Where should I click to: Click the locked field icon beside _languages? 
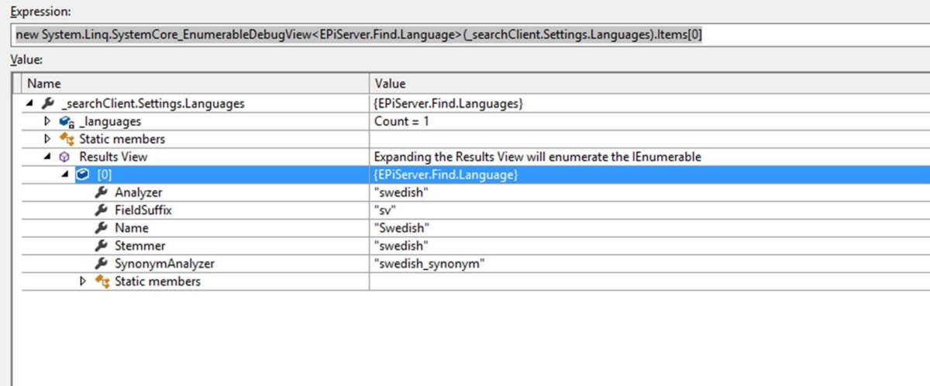coord(66,122)
